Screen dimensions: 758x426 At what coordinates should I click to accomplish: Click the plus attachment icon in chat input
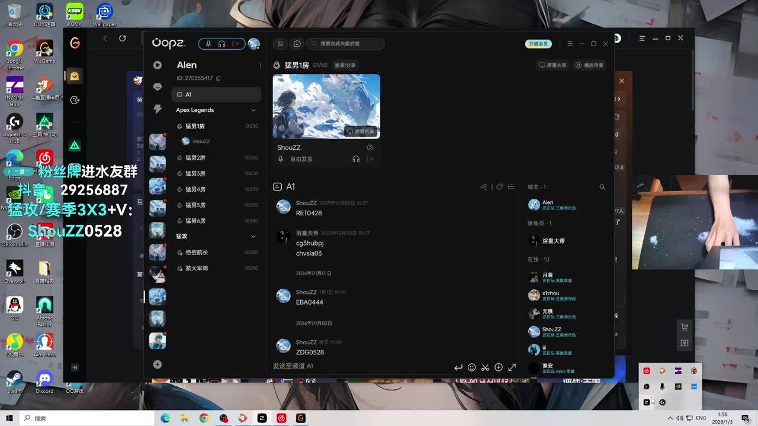pyautogui.click(x=499, y=367)
